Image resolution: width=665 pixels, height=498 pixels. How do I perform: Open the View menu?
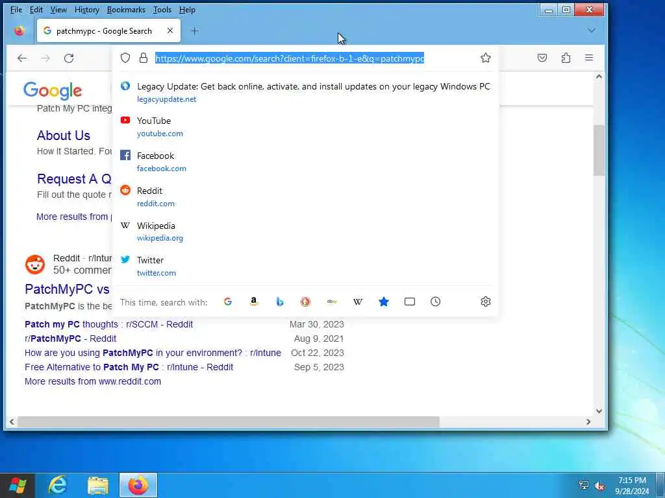pos(58,10)
